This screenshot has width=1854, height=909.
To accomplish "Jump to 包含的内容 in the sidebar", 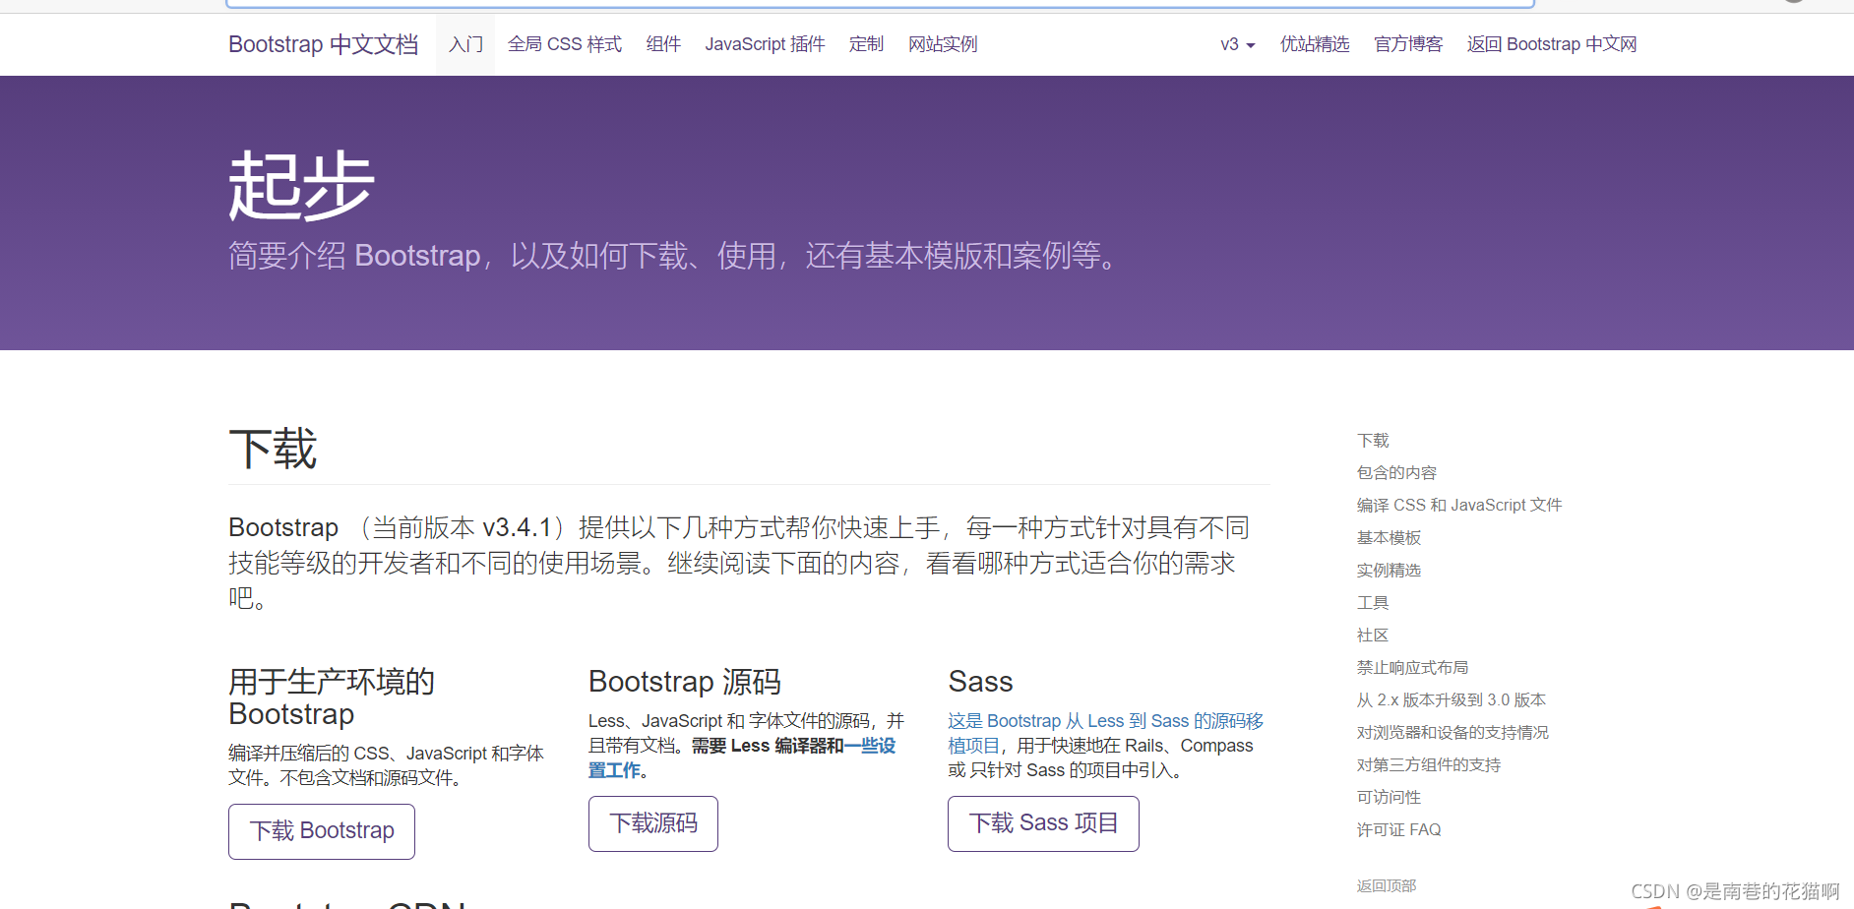I will click(1396, 473).
